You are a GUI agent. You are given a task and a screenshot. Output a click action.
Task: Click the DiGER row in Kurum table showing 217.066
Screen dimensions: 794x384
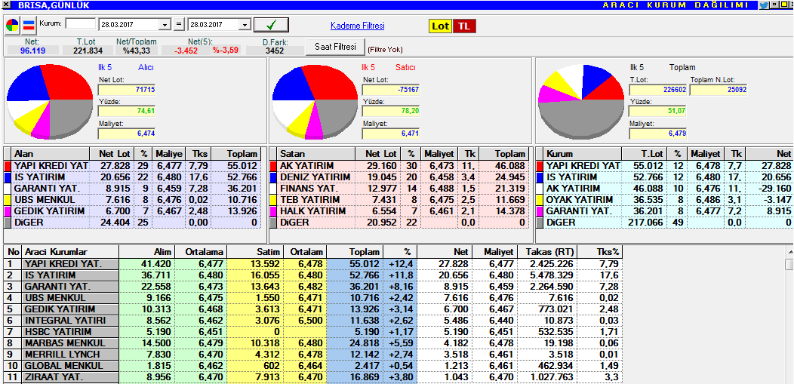664,222
